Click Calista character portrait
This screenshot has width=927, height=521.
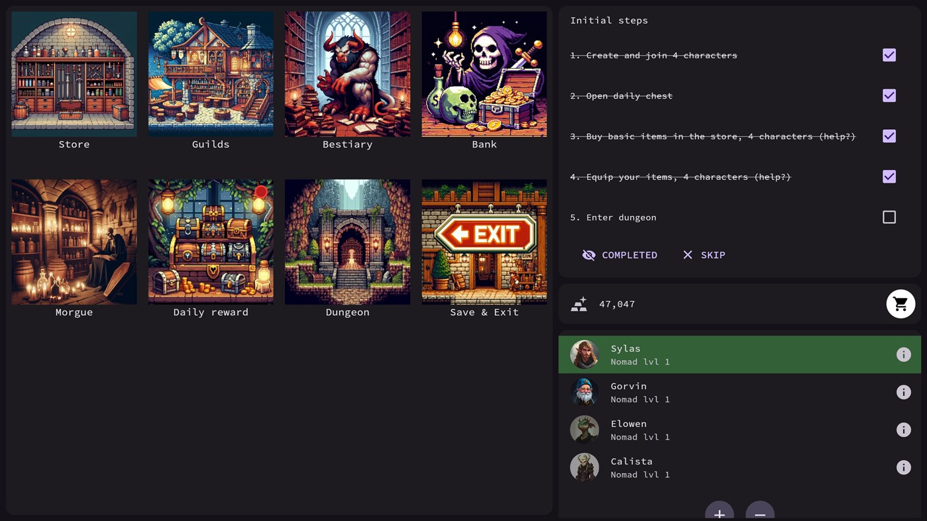pyautogui.click(x=584, y=467)
